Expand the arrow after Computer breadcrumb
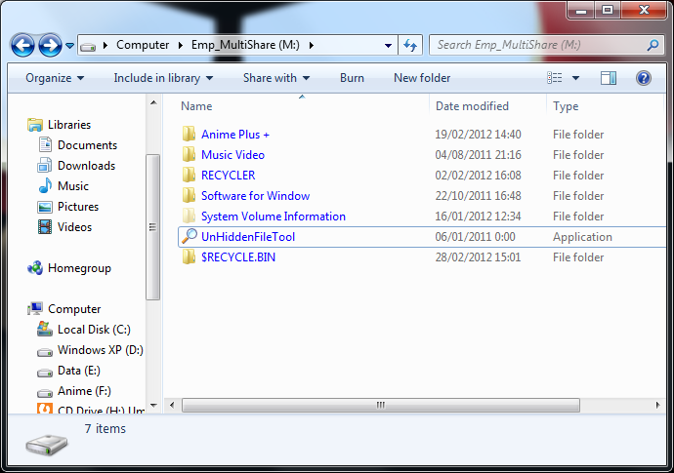This screenshot has width=674, height=473. 181,45
